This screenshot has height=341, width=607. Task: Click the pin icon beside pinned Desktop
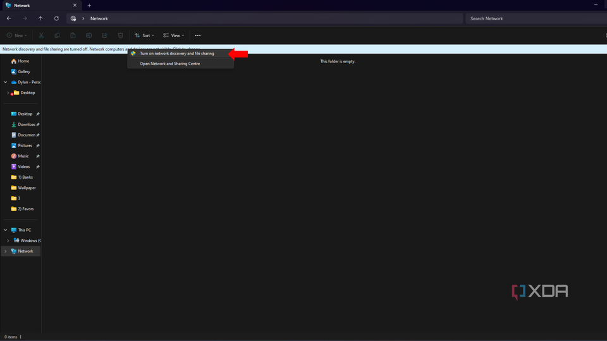point(38,114)
